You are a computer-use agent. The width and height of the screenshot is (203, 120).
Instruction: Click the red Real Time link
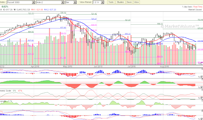198,7
